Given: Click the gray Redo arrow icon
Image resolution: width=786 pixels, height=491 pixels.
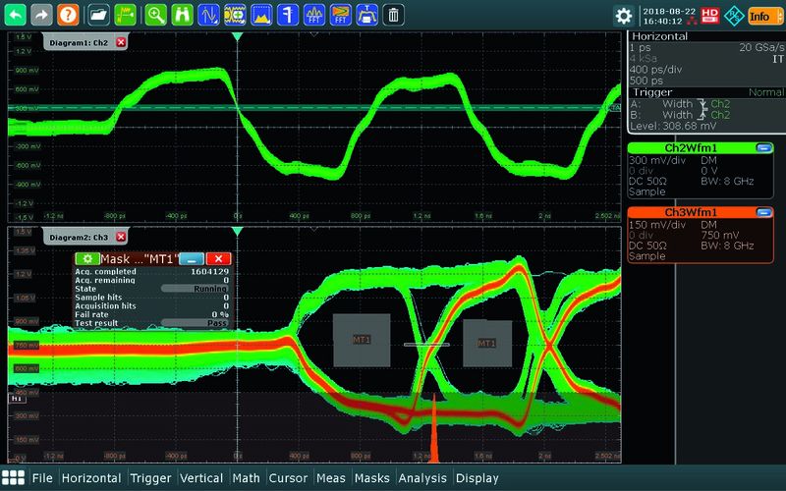Looking at the screenshot, I should click(x=41, y=15).
